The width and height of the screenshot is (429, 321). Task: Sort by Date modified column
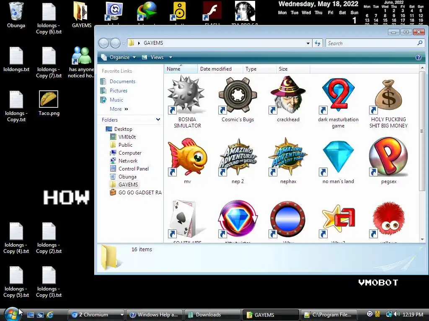click(x=220, y=69)
